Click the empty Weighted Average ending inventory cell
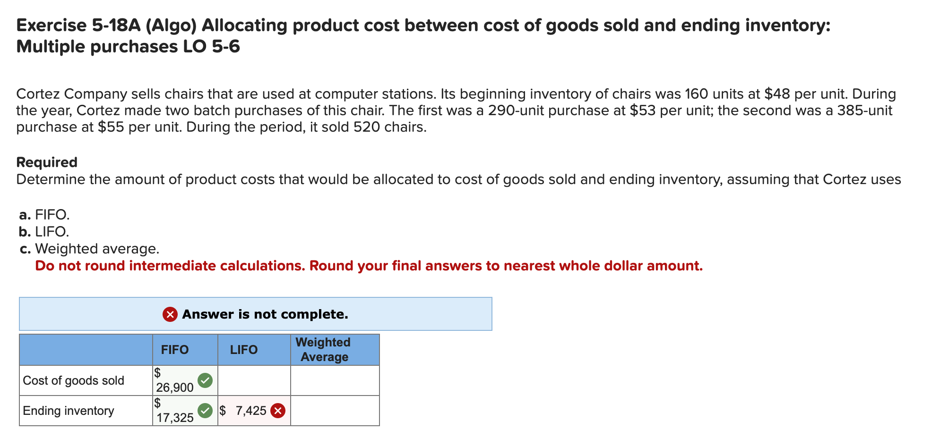 pos(334,411)
